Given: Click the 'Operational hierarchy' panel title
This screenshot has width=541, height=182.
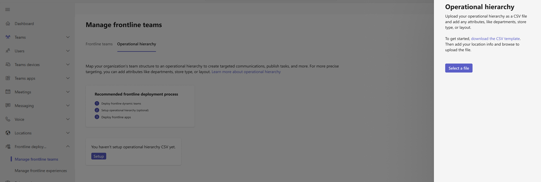Looking at the screenshot, I should (x=480, y=7).
